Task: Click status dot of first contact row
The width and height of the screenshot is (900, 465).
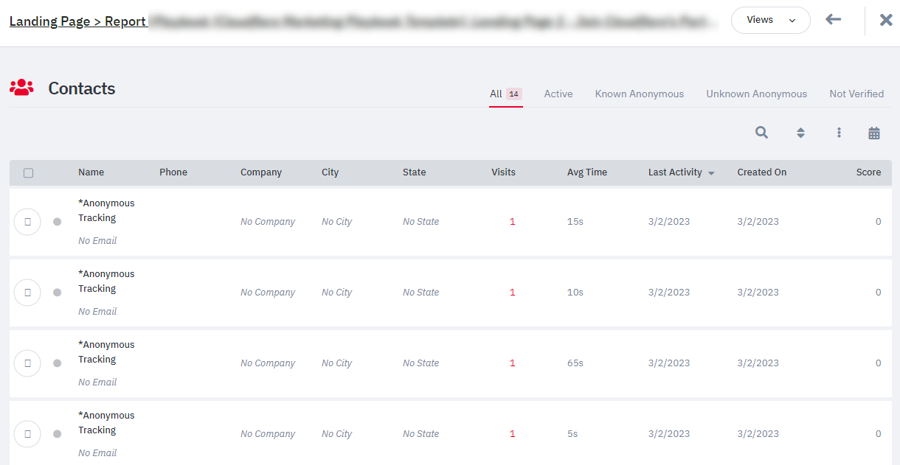Action: 58,221
